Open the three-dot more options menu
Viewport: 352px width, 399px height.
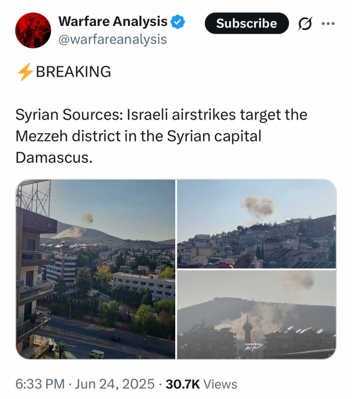tap(328, 24)
